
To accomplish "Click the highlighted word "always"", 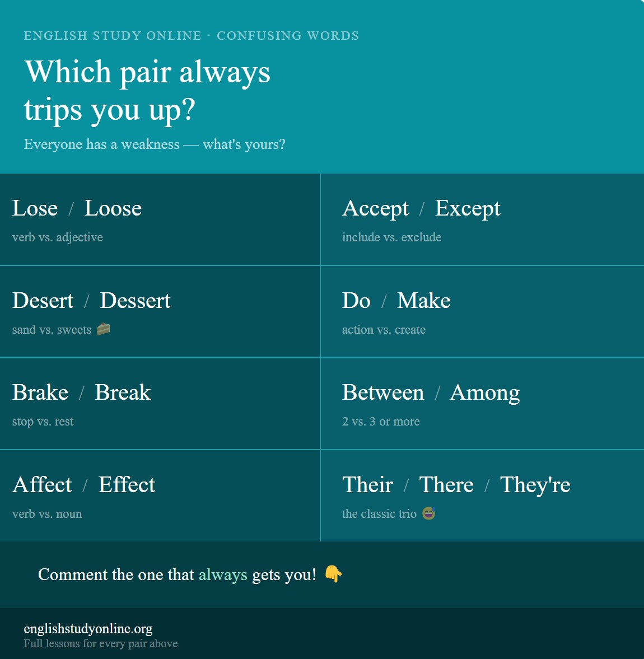I will pos(223,574).
